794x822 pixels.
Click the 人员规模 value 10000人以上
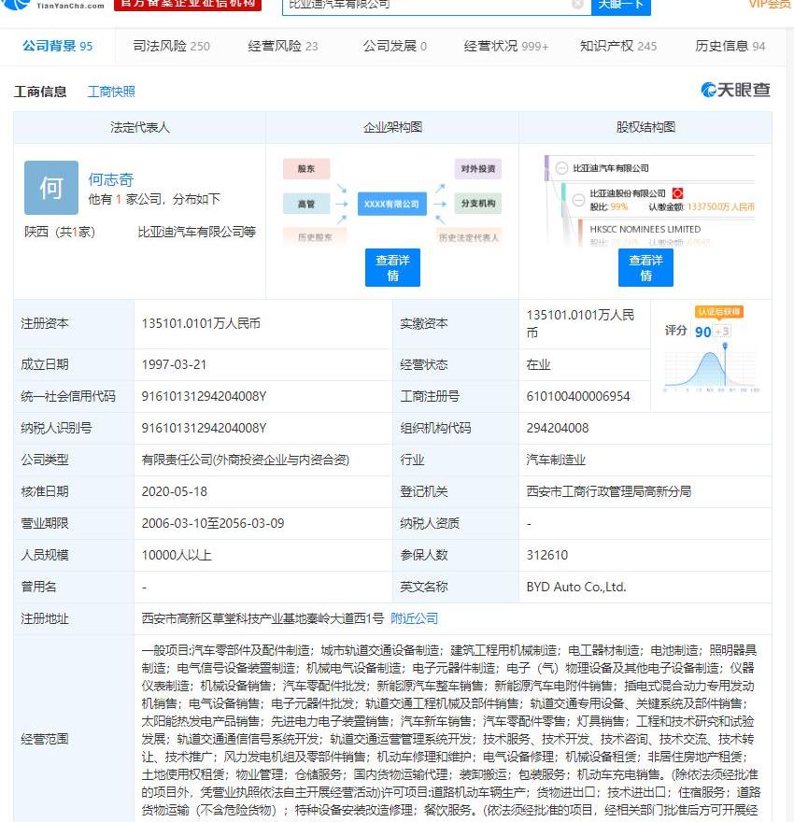[177, 555]
